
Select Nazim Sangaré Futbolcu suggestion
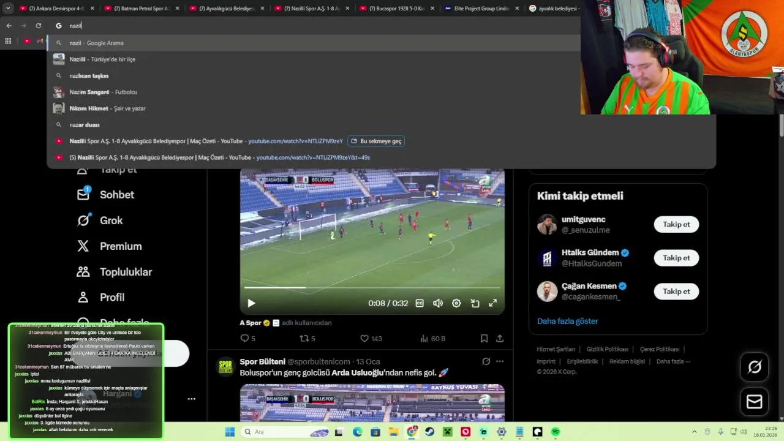coord(314,92)
